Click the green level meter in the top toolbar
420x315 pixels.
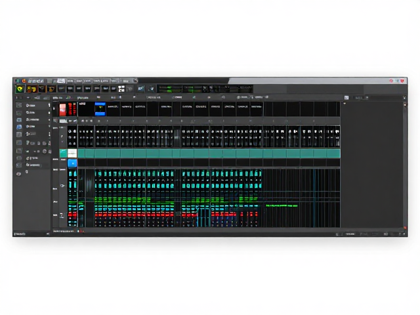pyautogui.click(x=169, y=89)
